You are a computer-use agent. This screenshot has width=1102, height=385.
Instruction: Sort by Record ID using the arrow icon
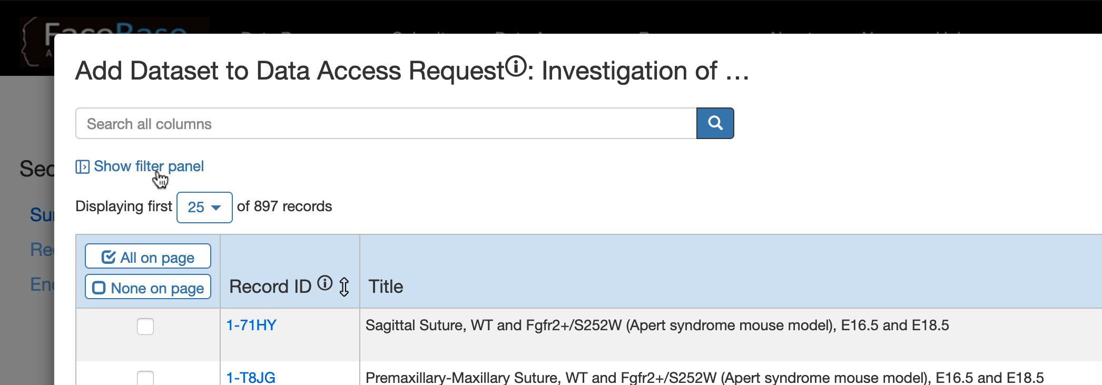(x=344, y=287)
